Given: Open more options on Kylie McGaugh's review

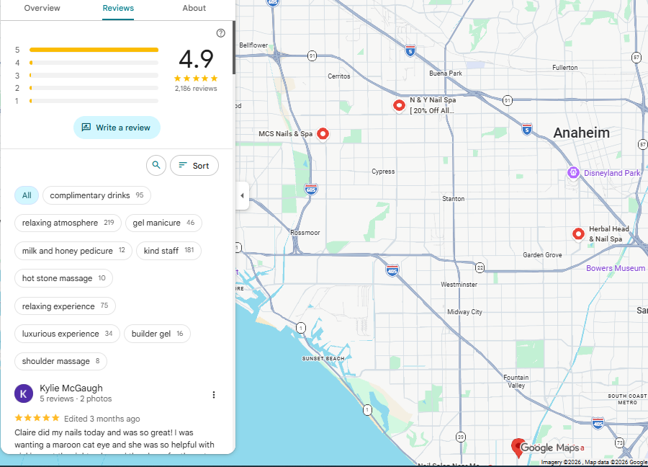Looking at the screenshot, I should coord(214,394).
